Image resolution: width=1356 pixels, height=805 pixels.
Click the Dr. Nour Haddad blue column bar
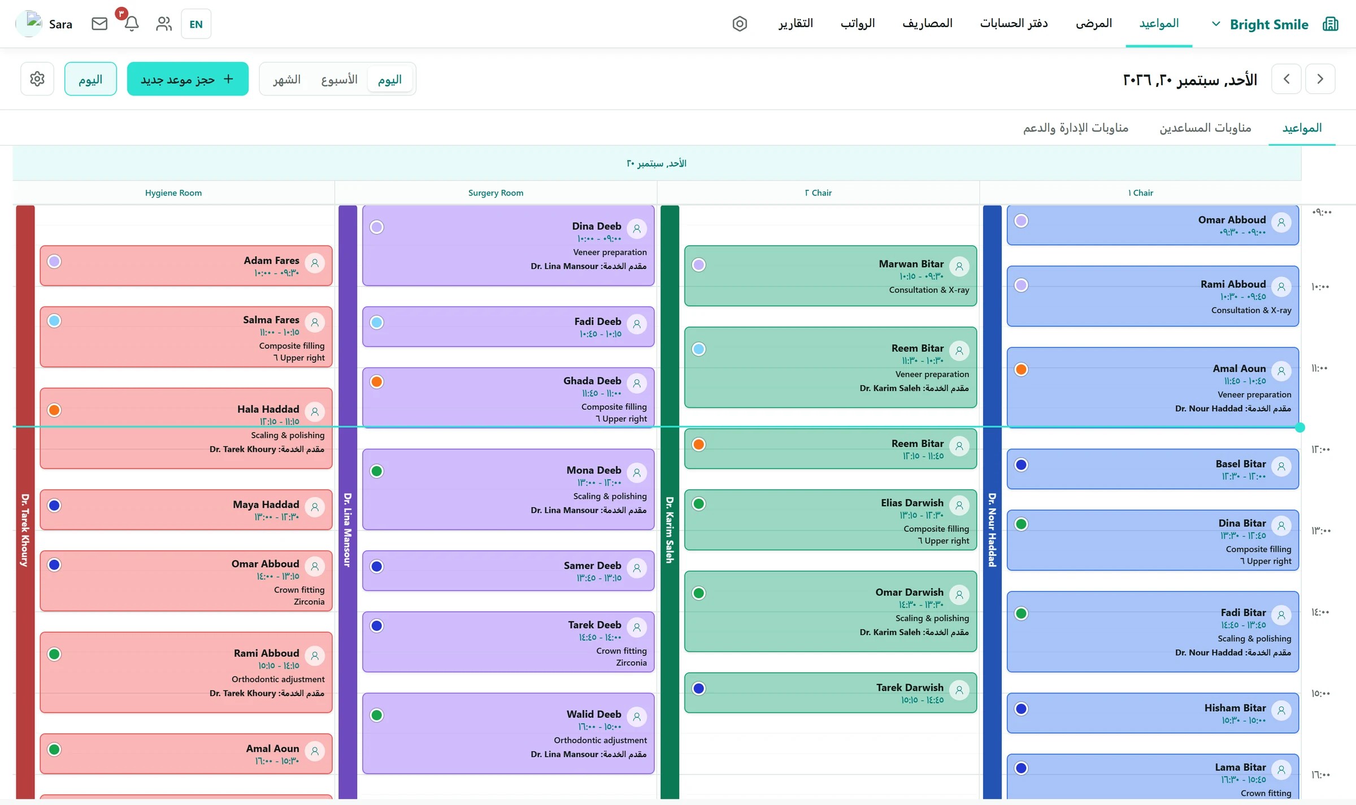point(992,502)
